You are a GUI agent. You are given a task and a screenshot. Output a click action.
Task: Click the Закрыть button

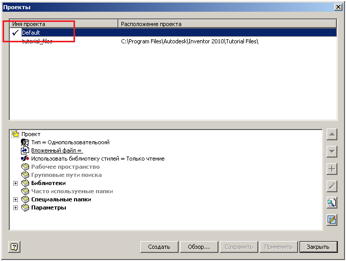(318, 247)
